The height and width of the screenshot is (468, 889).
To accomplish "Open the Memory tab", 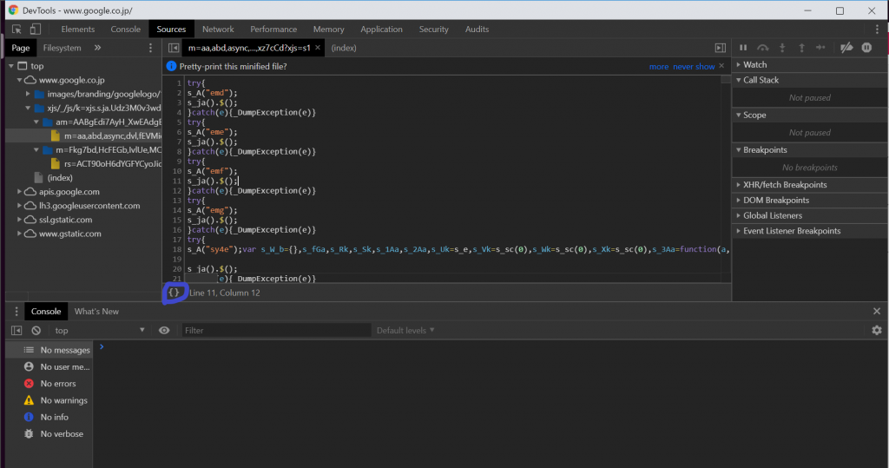I will point(328,29).
